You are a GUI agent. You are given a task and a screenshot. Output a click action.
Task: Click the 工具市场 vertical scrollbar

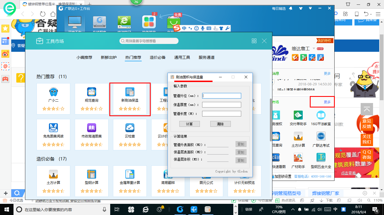[271, 120]
